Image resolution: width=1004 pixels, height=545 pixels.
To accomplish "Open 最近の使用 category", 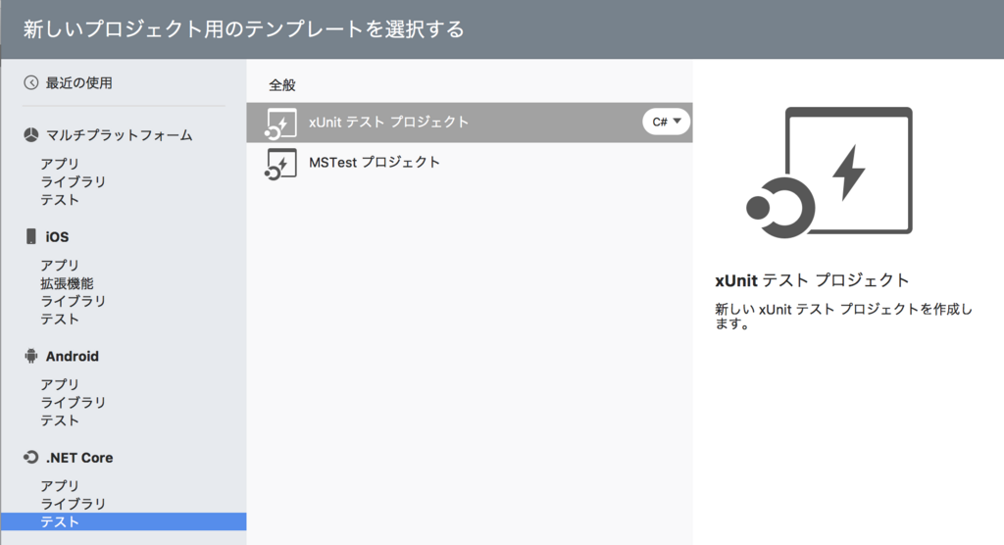I will (78, 82).
